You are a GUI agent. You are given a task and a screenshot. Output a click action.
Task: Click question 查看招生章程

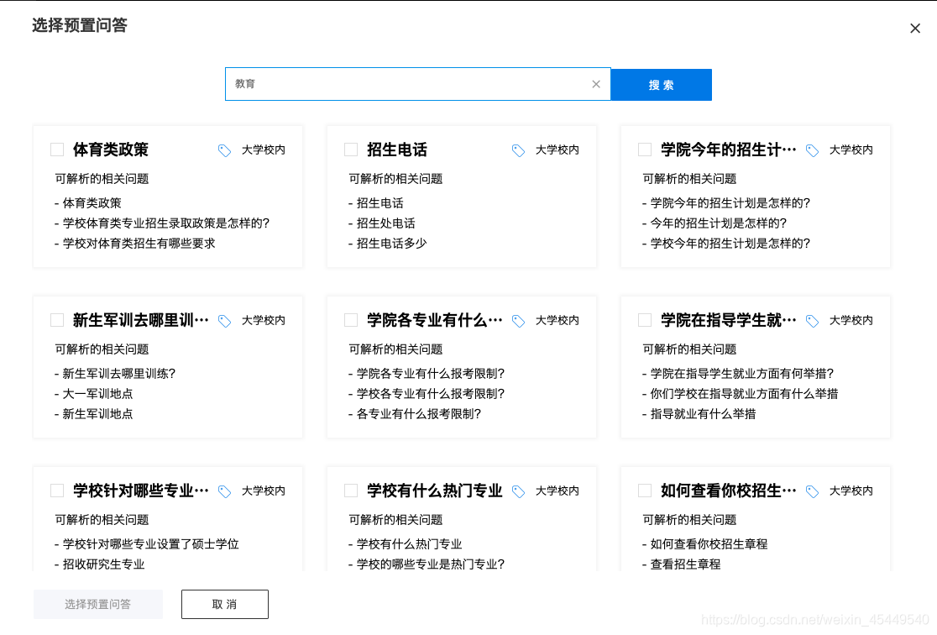tap(685, 564)
